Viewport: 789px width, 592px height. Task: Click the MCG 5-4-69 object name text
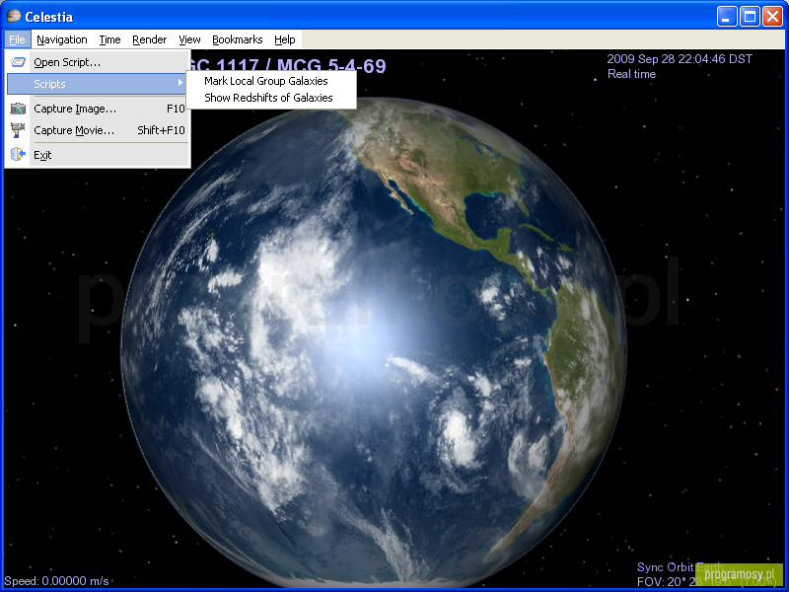pyautogui.click(x=331, y=66)
